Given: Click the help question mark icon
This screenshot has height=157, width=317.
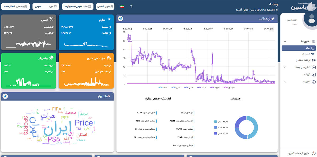Looking at the screenshot, I should [131, 7].
